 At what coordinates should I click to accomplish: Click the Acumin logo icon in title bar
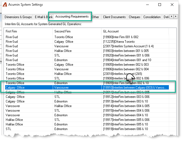click(5, 5)
